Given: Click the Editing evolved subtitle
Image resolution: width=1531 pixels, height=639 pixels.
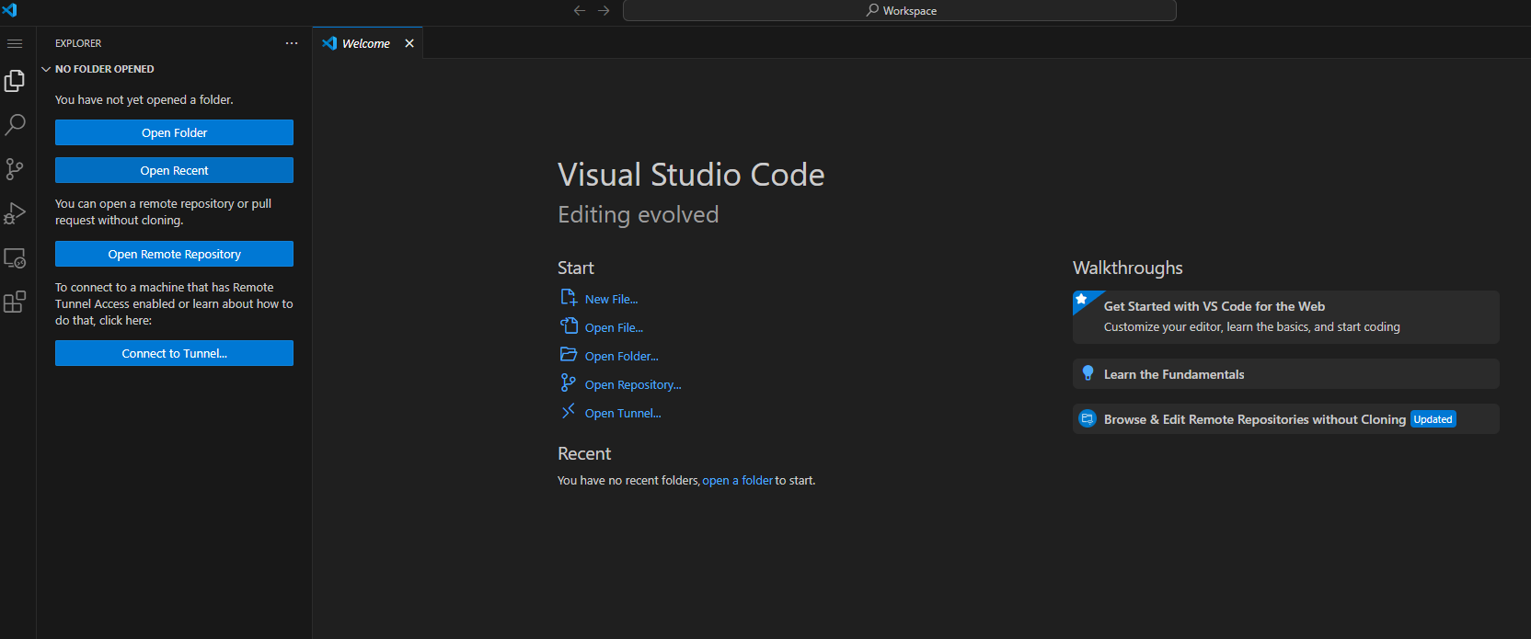Looking at the screenshot, I should click(x=639, y=214).
